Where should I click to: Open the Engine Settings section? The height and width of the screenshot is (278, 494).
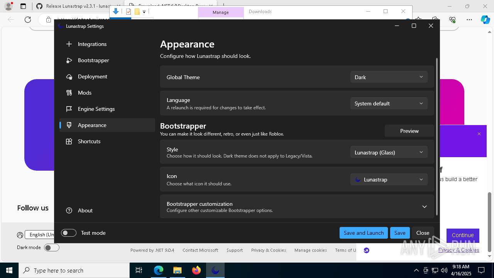[x=107, y=109]
